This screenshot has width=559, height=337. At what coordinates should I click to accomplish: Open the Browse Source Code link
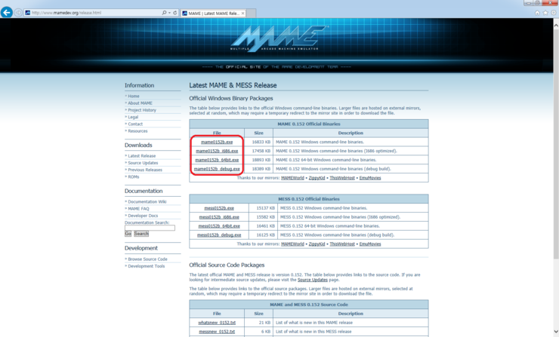point(147,259)
